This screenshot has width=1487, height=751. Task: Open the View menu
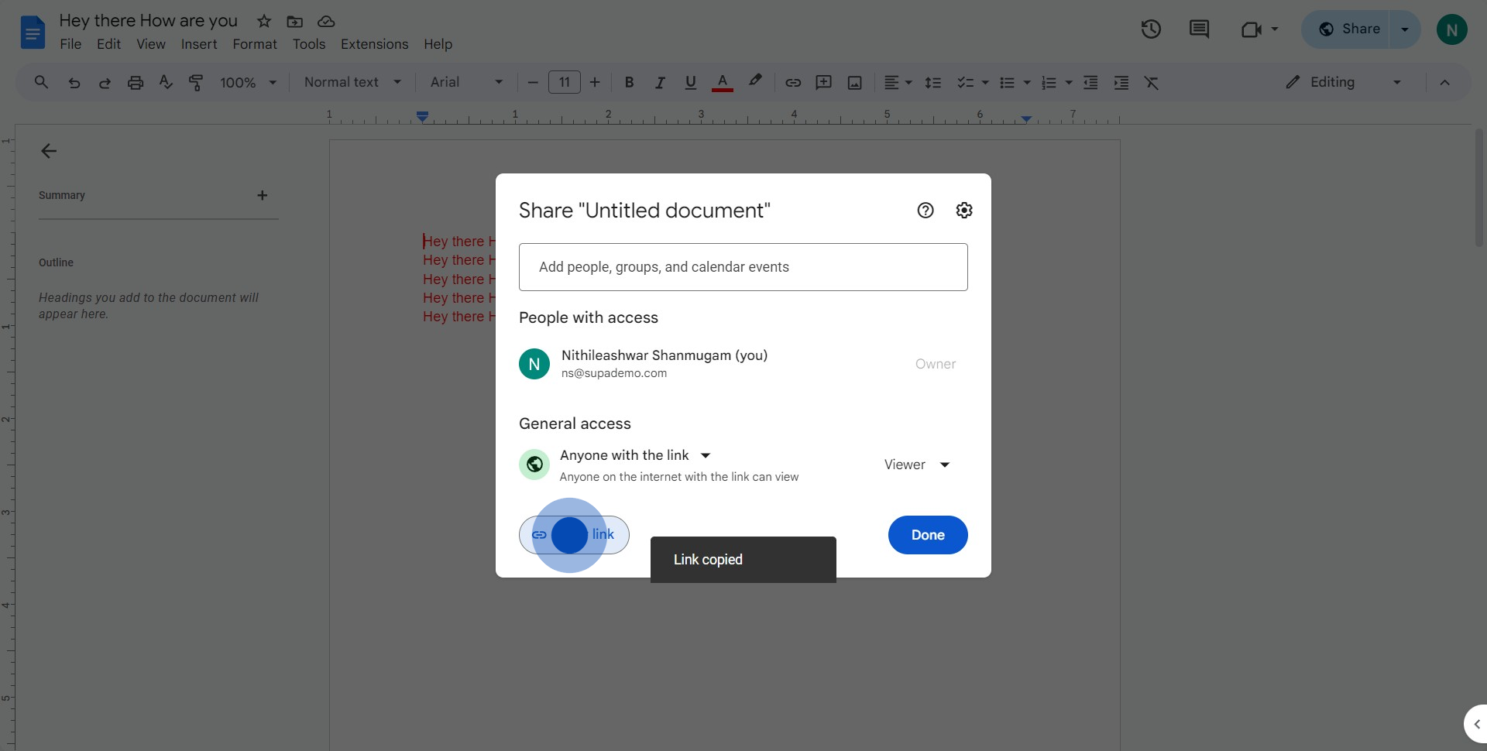(x=151, y=44)
